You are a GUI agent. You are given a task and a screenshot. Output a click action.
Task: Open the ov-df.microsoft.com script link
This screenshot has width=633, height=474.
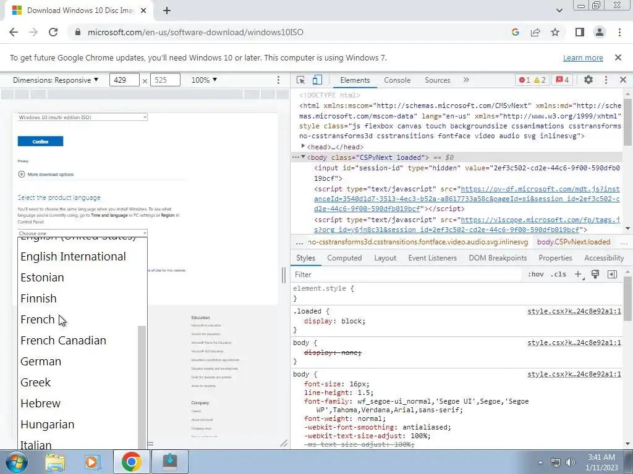pos(467,199)
